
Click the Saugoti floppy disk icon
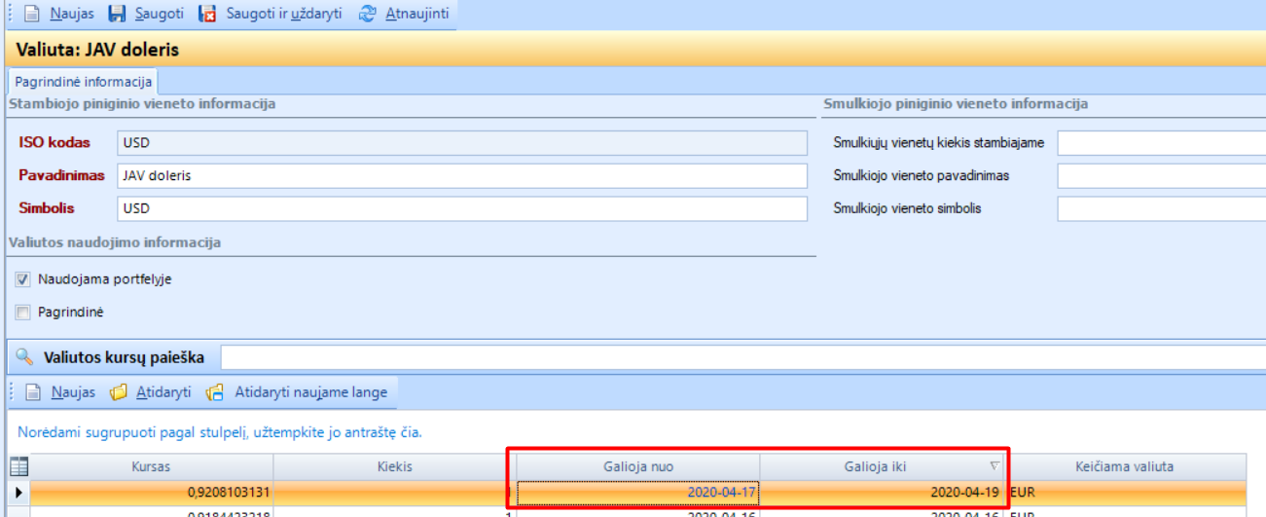[117, 15]
